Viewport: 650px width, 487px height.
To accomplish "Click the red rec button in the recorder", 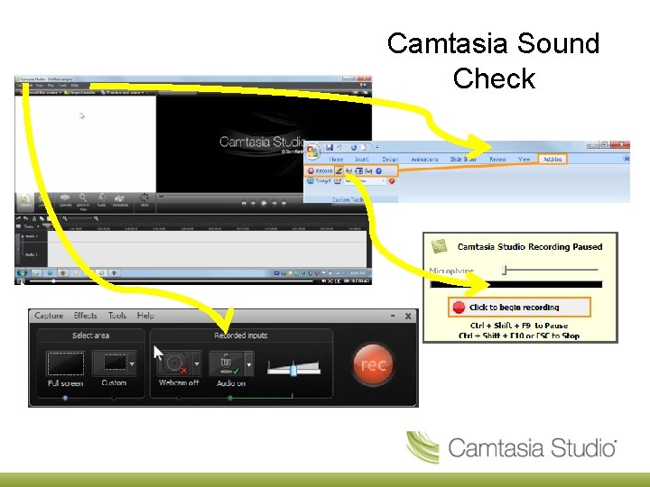I will click(x=373, y=364).
